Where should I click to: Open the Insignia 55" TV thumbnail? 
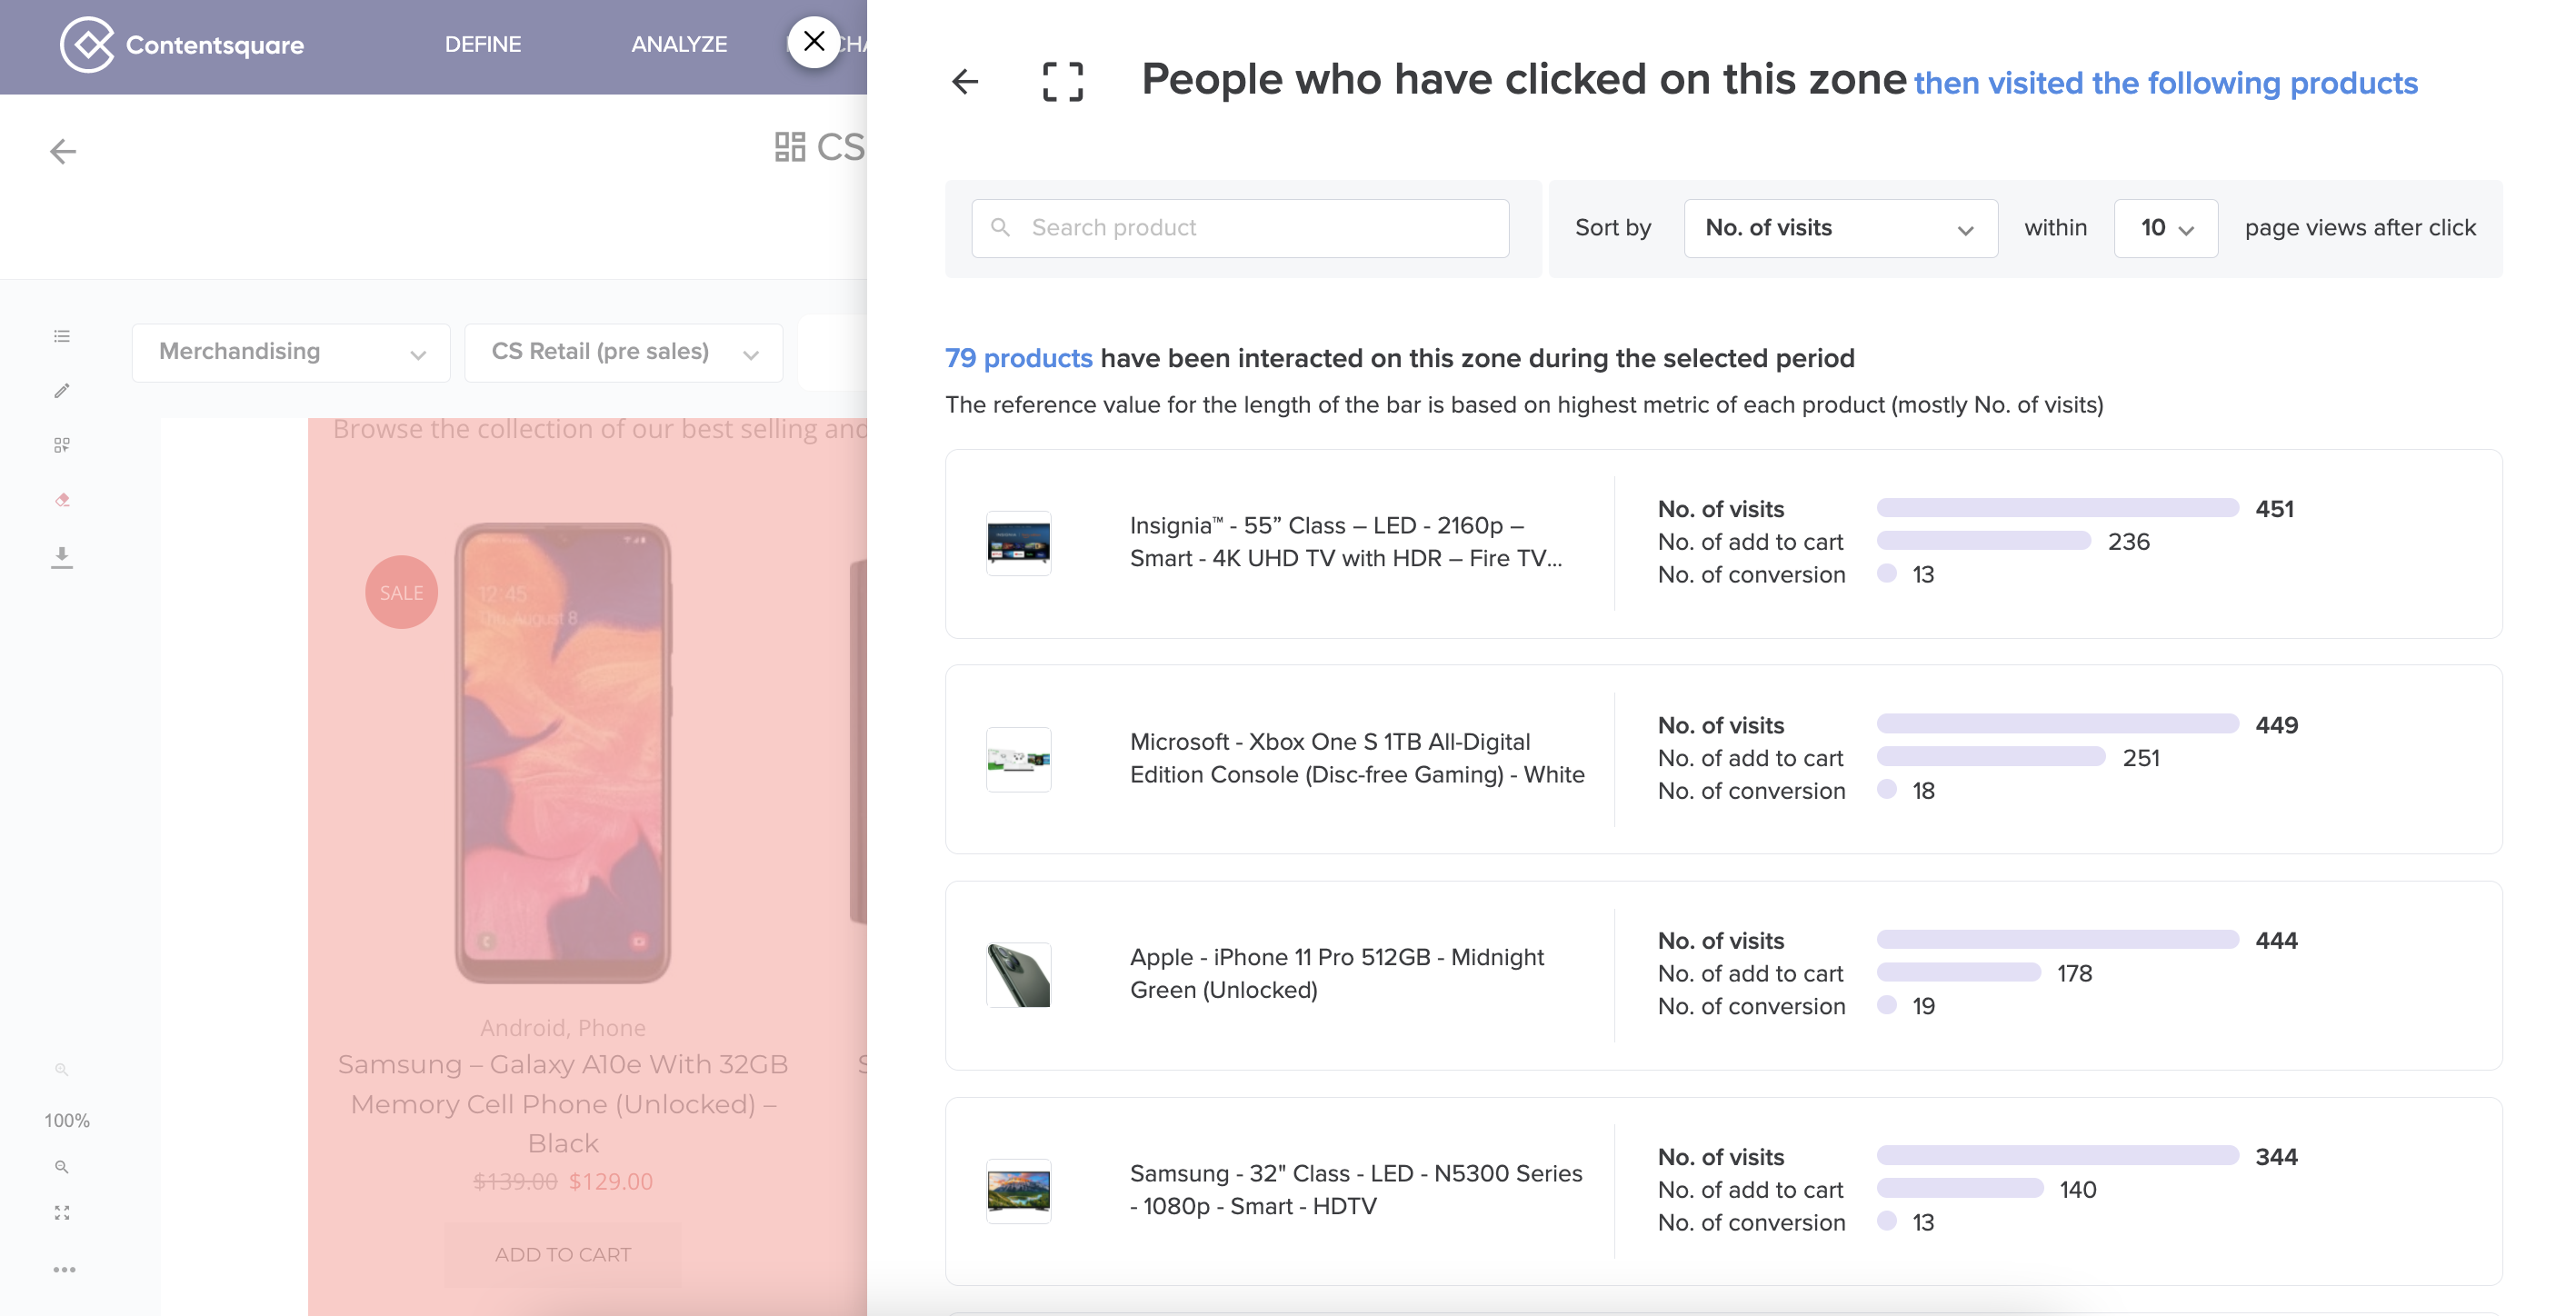(x=1018, y=543)
